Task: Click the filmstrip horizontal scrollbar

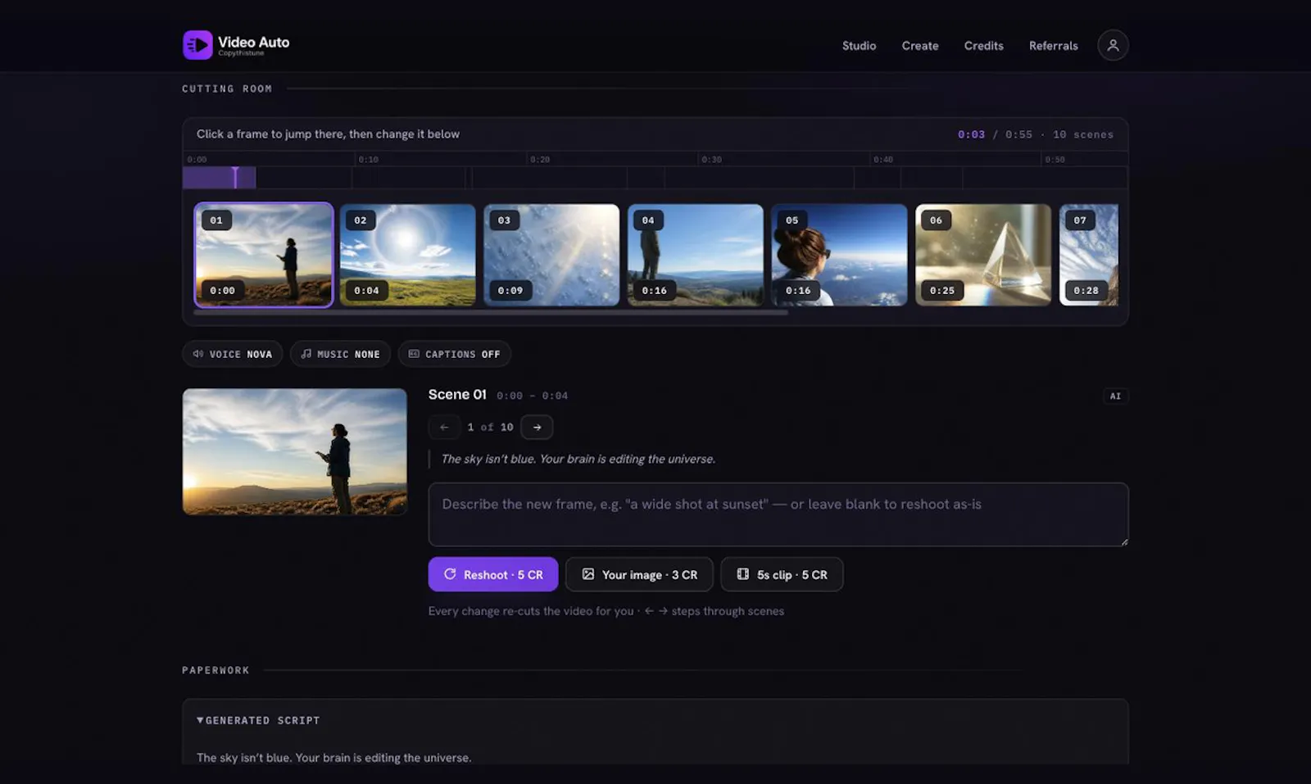Action: [x=491, y=312]
